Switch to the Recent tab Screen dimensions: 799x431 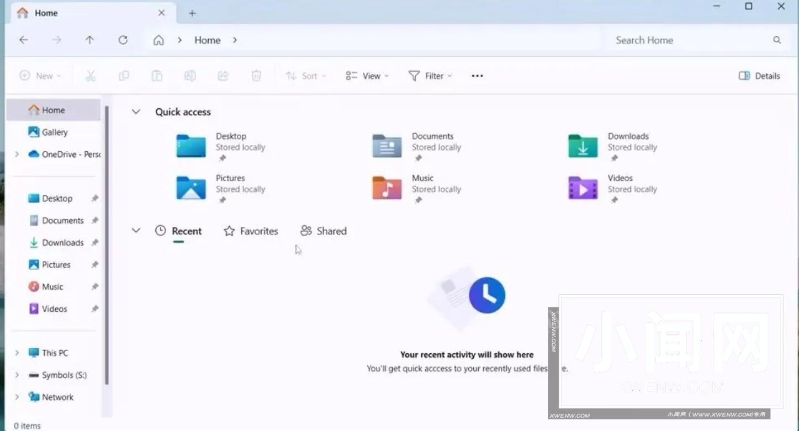point(178,231)
